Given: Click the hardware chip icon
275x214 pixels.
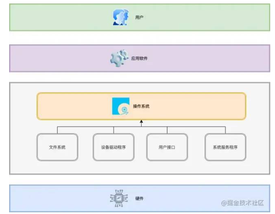Looking at the screenshot, I should point(118,198).
